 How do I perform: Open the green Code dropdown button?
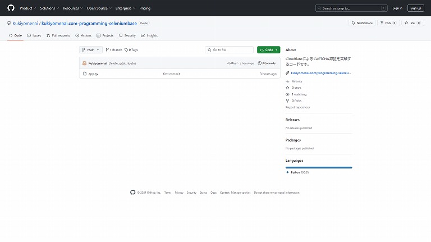(x=269, y=50)
